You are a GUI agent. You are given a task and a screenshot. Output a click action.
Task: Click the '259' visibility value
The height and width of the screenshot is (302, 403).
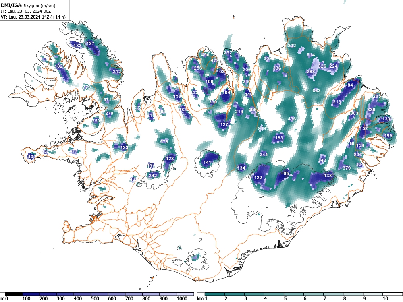[x=96, y=121]
